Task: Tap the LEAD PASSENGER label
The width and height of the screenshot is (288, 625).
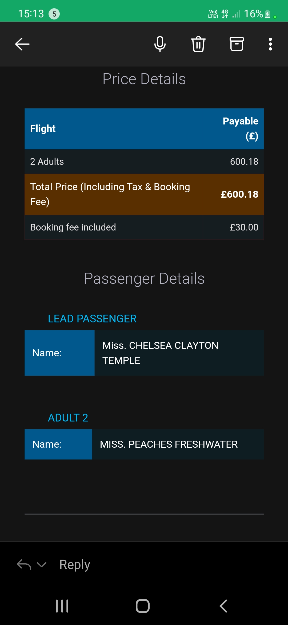Action: 92,319
